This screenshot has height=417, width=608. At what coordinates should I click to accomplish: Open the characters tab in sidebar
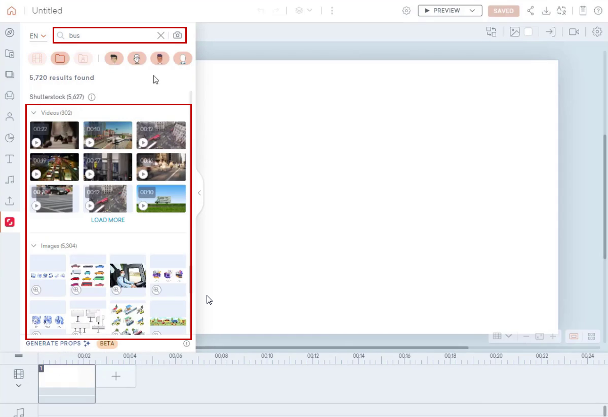(x=10, y=117)
